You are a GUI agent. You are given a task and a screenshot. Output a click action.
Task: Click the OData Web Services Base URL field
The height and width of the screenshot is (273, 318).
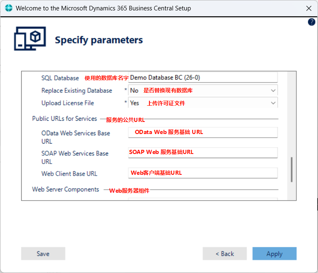pos(203,132)
